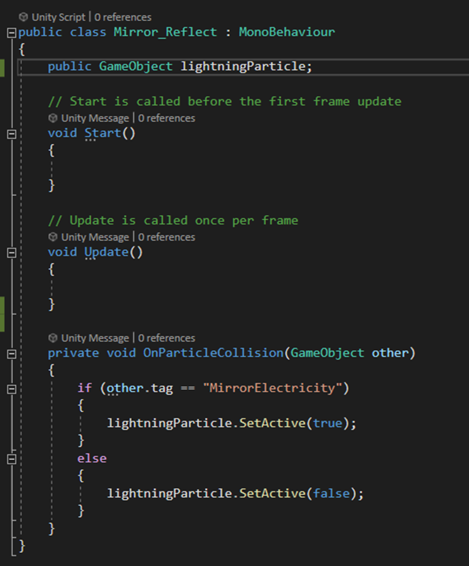469x566 pixels.
Task: Click the private keyword on OnParticleCollision line
Action: (73, 353)
